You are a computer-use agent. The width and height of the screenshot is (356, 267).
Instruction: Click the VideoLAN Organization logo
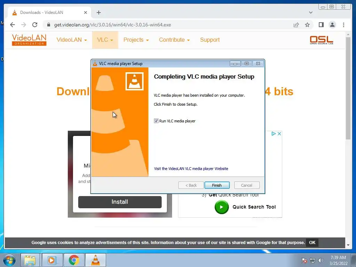(29, 40)
